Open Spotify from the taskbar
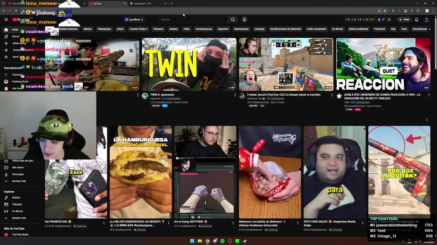Image resolution: width=437 pixels, height=245 pixels. point(222,241)
